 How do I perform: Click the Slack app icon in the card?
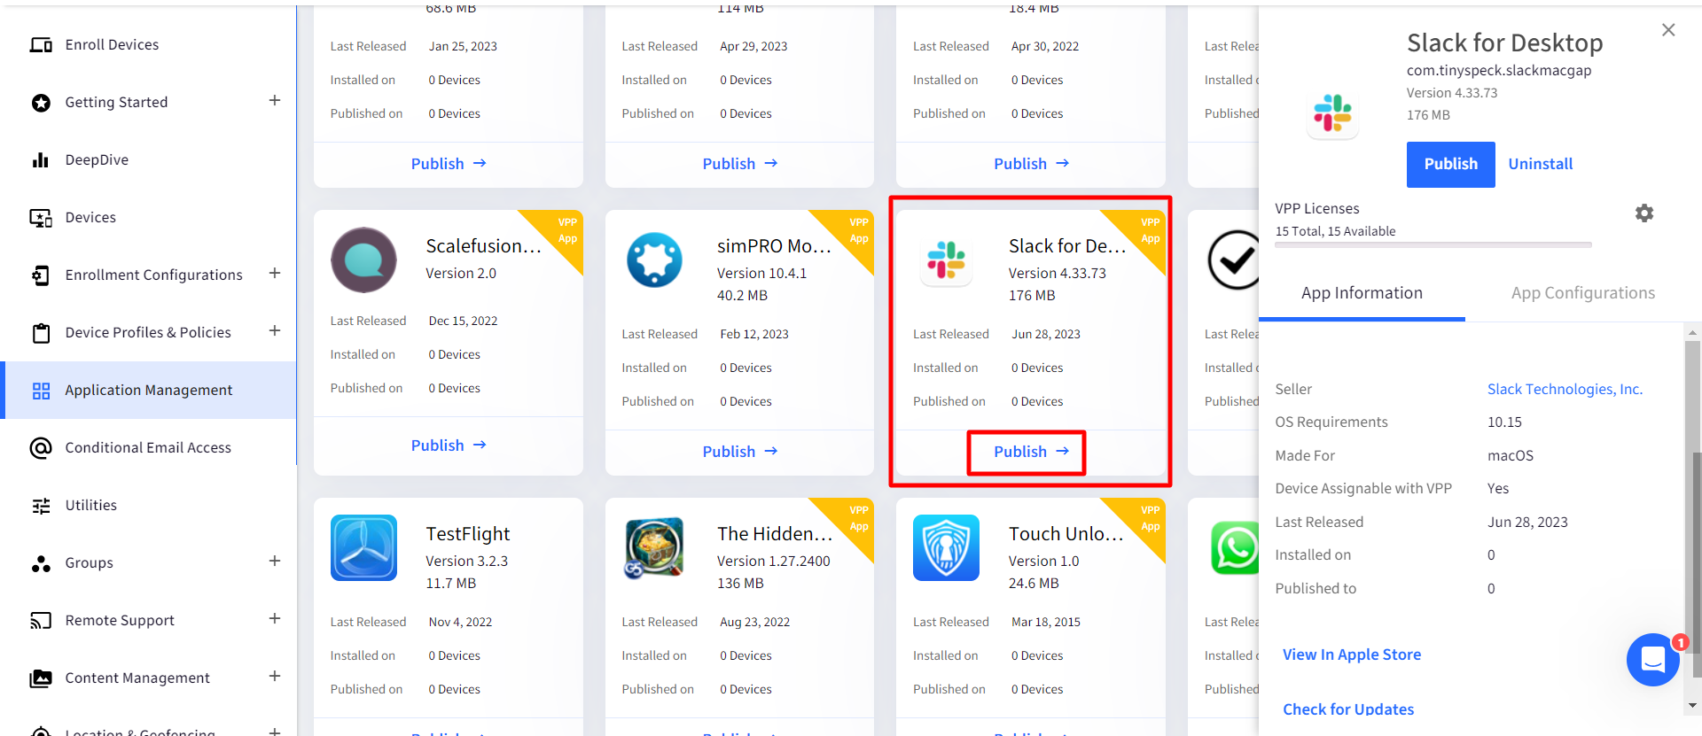[946, 261]
